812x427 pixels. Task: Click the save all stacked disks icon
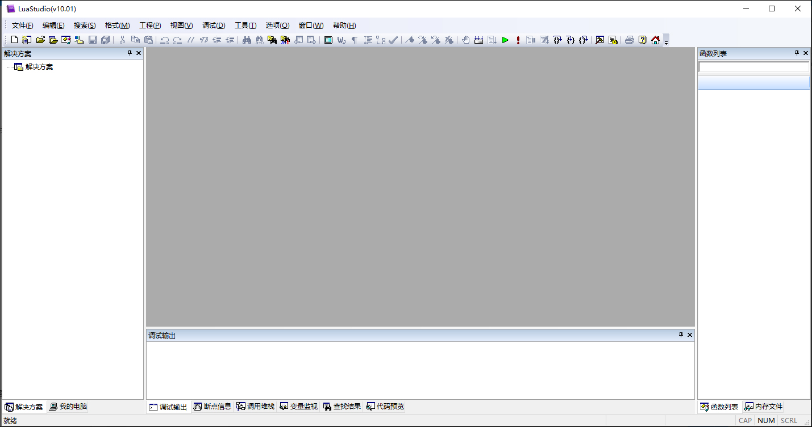point(105,40)
